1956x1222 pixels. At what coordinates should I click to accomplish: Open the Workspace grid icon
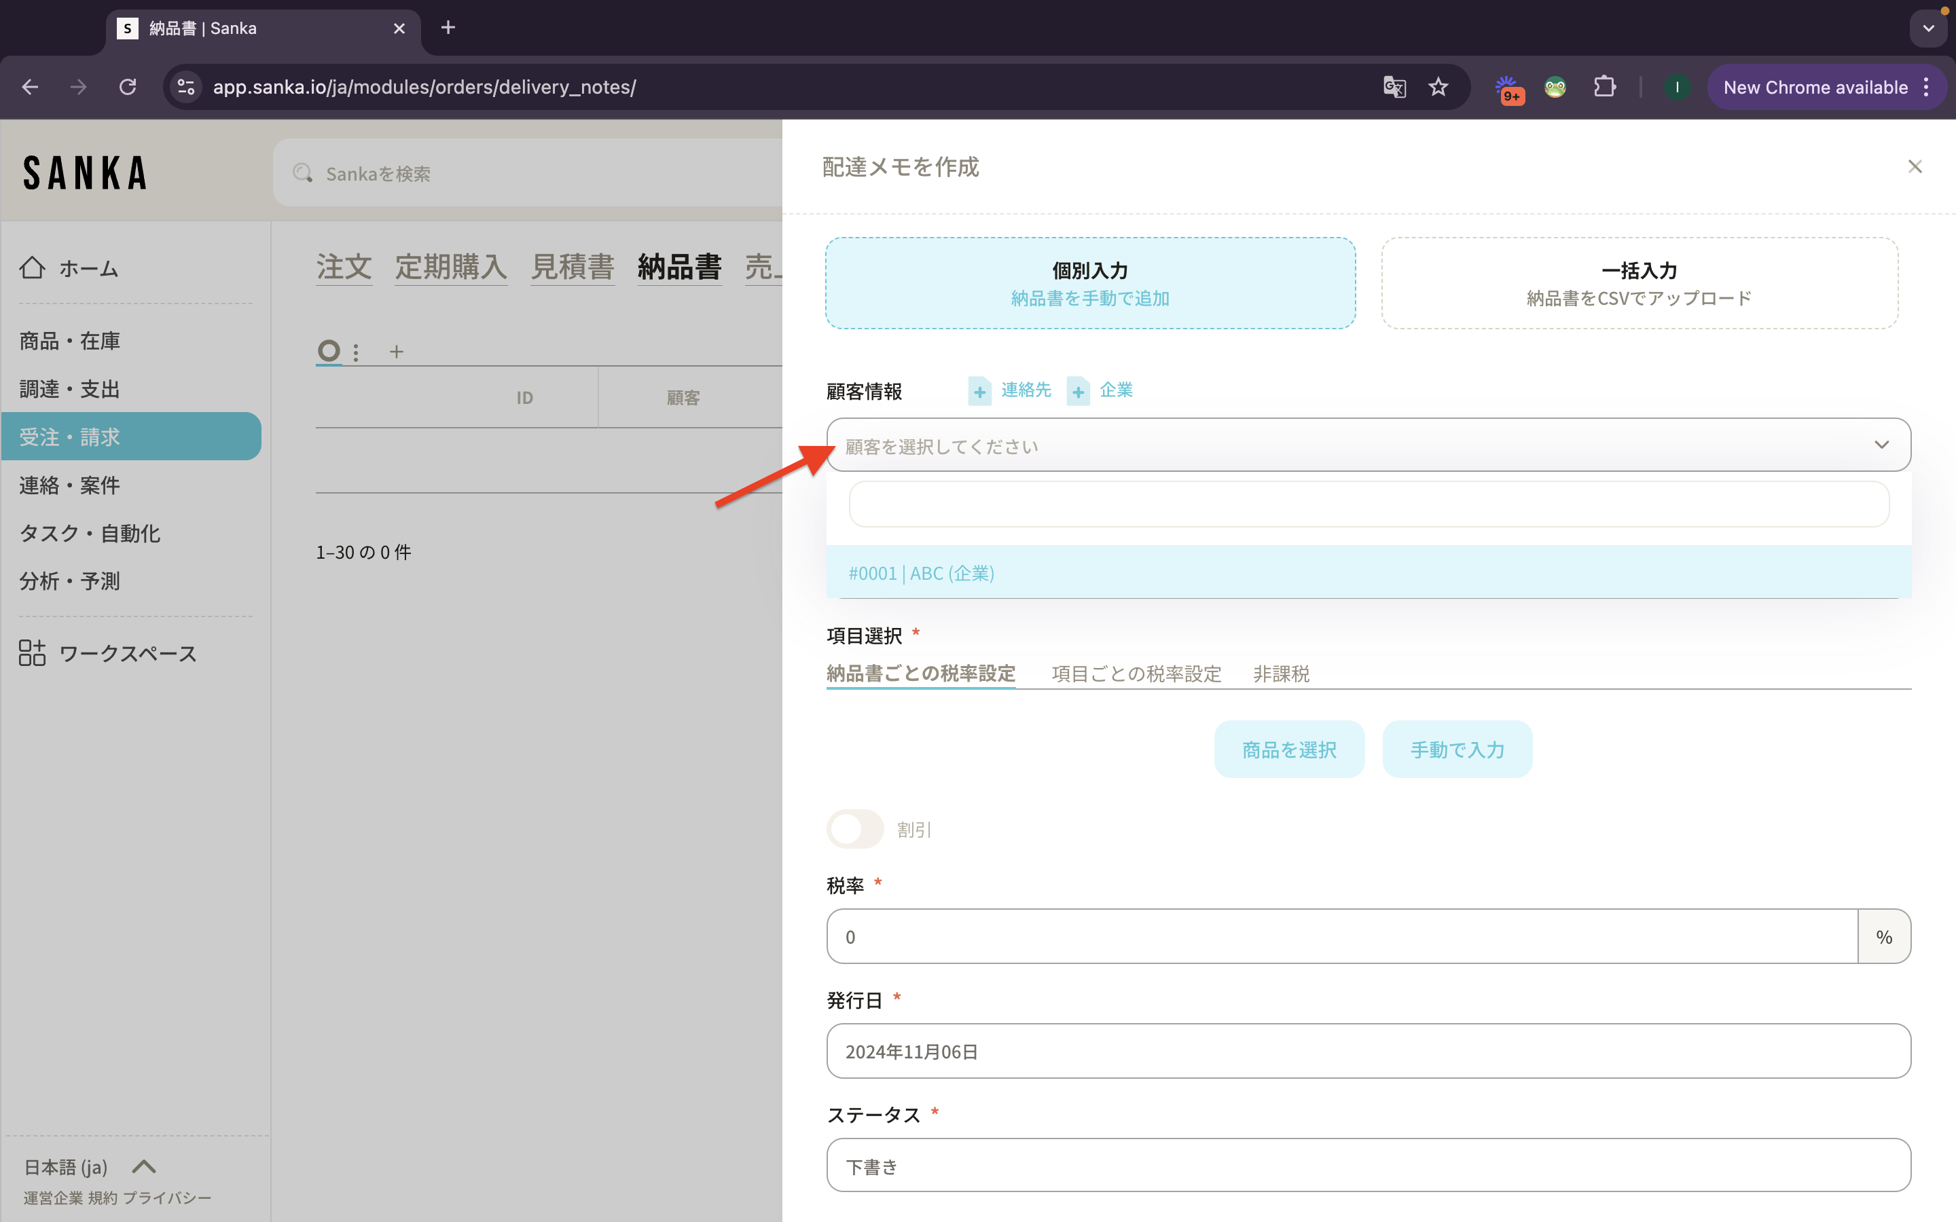tap(33, 652)
